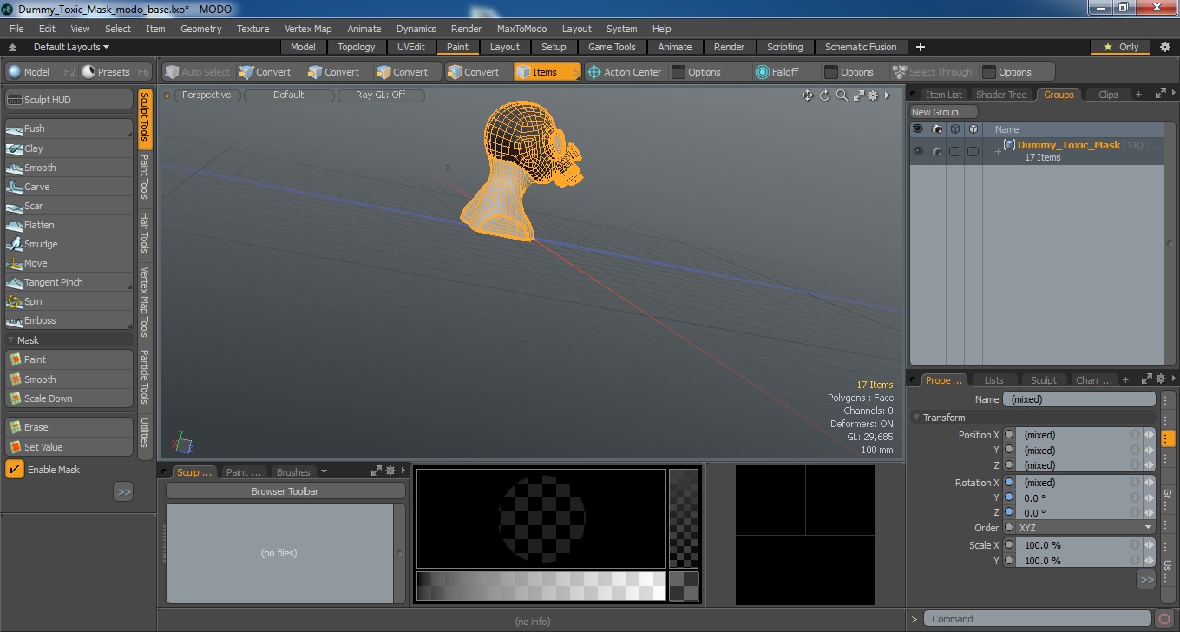Open the Presets F6 button
The width and height of the screenshot is (1180, 632).
[x=115, y=72]
